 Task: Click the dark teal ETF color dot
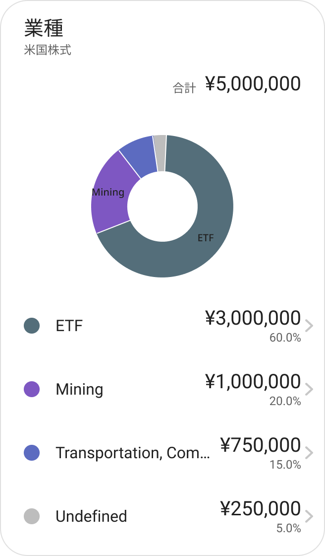tap(32, 326)
